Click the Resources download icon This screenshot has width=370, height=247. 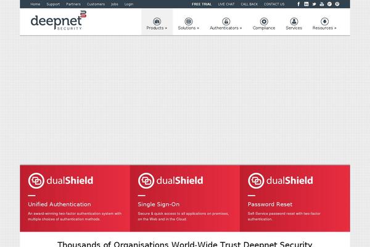(325, 21)
